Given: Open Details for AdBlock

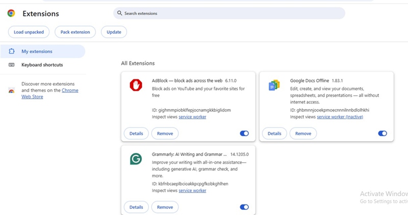Looking at the screenshot, I should click(136, 133).
